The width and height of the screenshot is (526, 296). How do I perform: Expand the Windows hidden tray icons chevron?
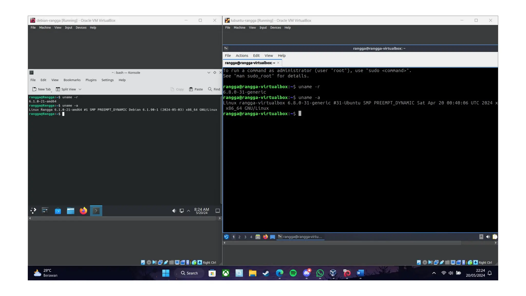[x=434, y=273]
